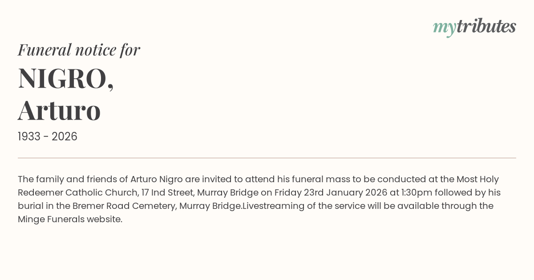
Task: Click the "Minge Funerals website" text
Action: pos(70,219)
